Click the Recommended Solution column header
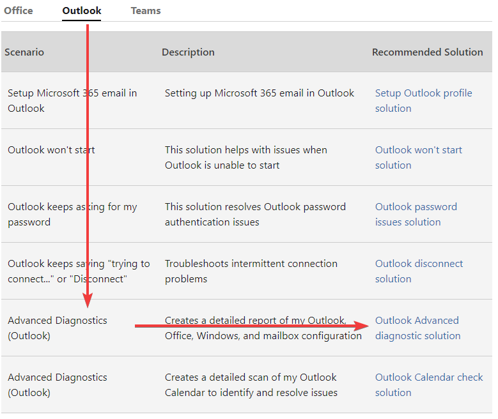This screenshot has width=498, height=419. tap(427, 52)
